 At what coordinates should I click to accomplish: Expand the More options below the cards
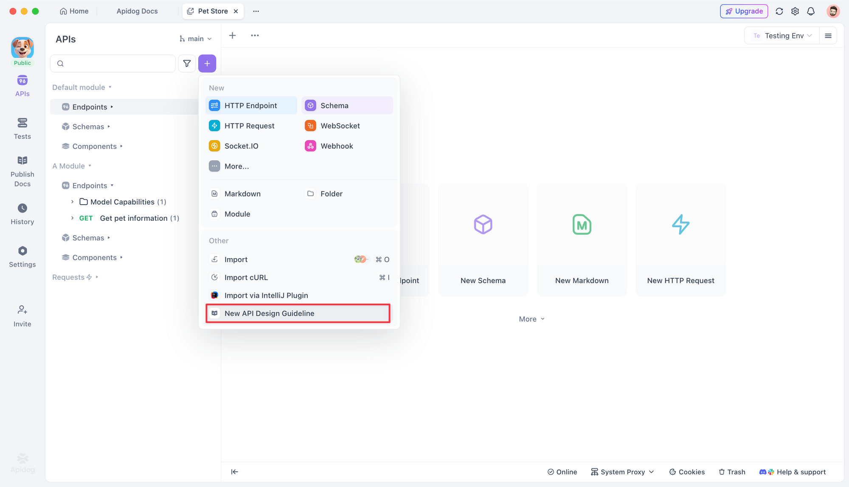point(531,318)
